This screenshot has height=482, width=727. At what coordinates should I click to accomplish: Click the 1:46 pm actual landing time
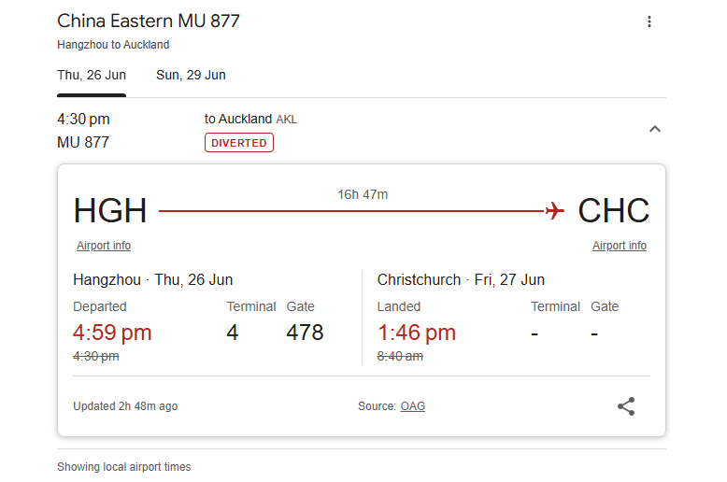(417, 333)
